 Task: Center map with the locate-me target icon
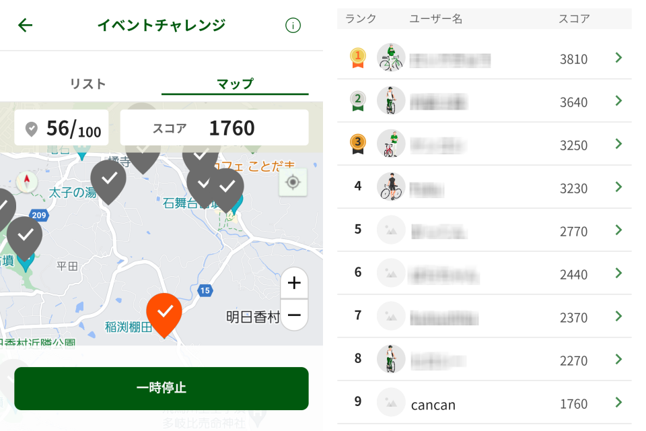click(x=293, y=182)
